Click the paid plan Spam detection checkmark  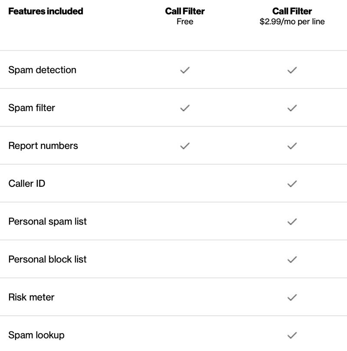[x=292, y=70]
